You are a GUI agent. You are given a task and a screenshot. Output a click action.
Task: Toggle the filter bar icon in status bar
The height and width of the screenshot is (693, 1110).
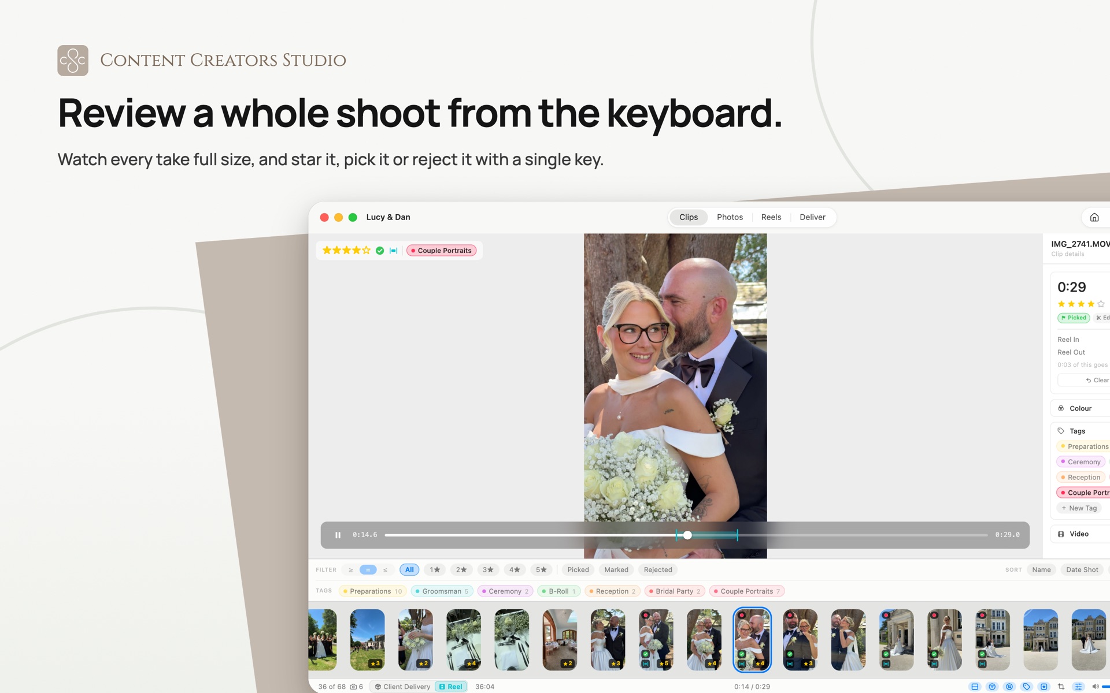[992, 687]
